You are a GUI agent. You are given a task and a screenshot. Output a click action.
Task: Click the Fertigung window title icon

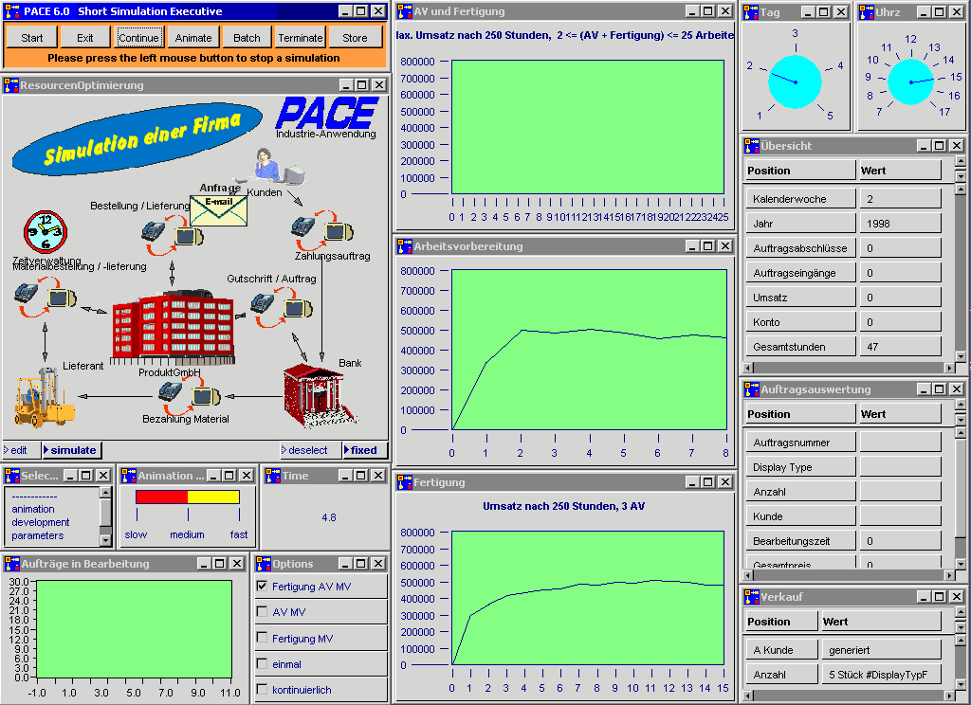tap(404, 482)
